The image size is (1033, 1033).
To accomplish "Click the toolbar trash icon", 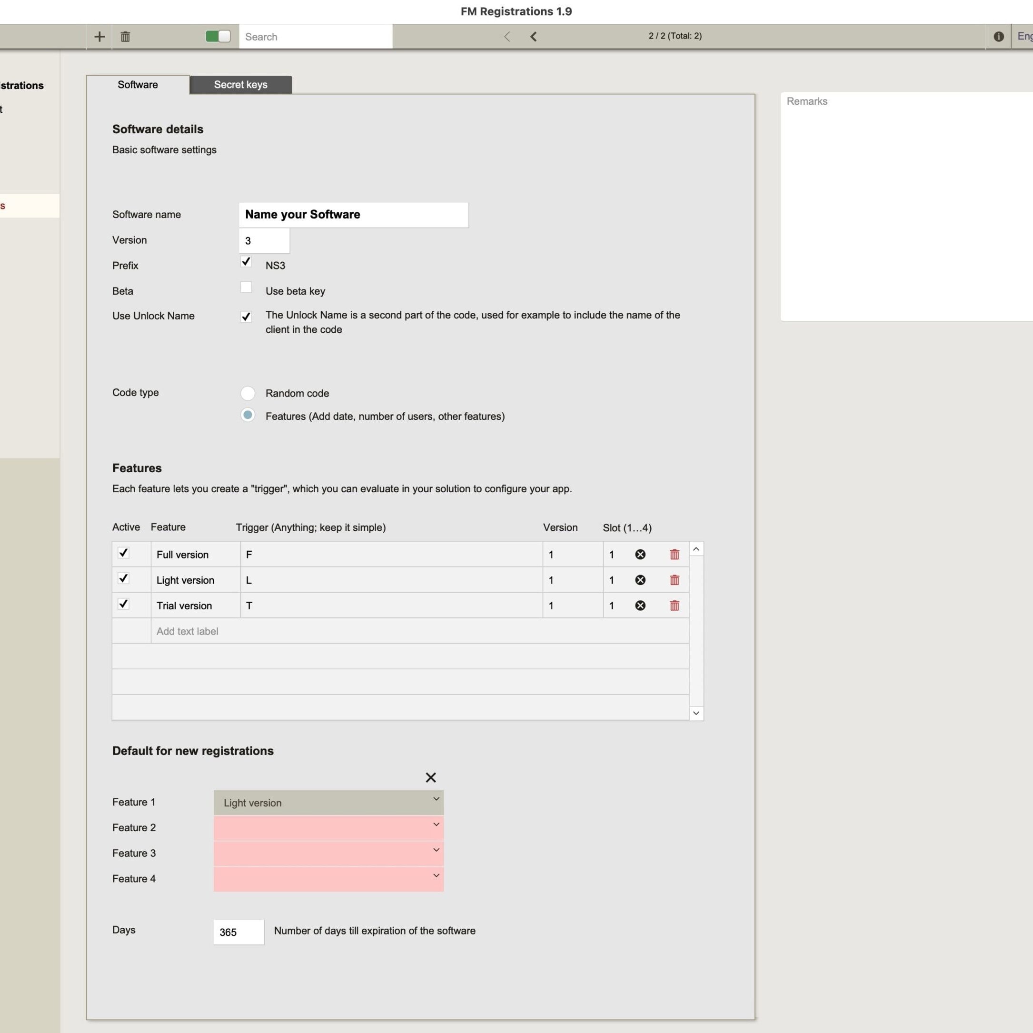I will click(125, 36).
